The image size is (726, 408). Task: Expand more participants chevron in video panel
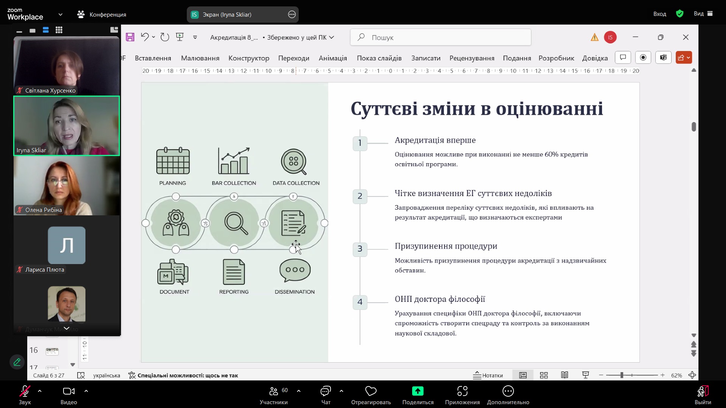pos(67,328)
